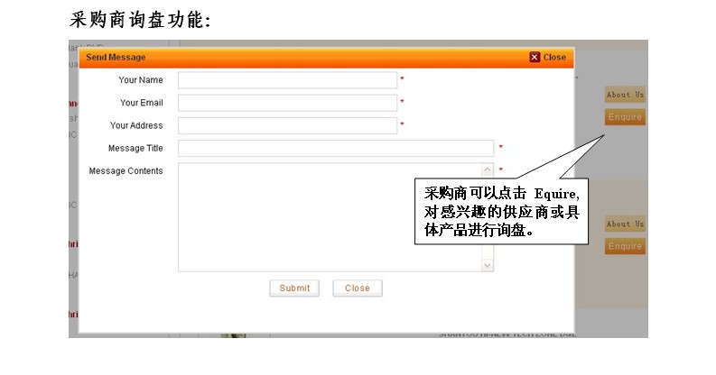Click inside the Message Contents text area
The image size is (716, 375).
click(330, 216)
